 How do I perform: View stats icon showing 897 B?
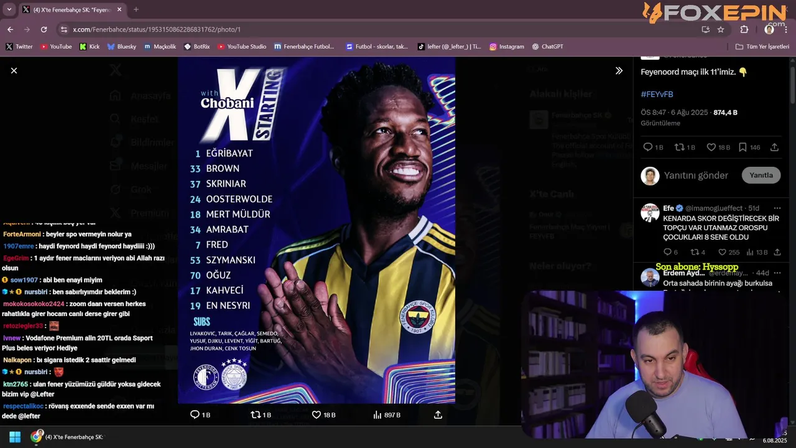click(x=377, y=414)
